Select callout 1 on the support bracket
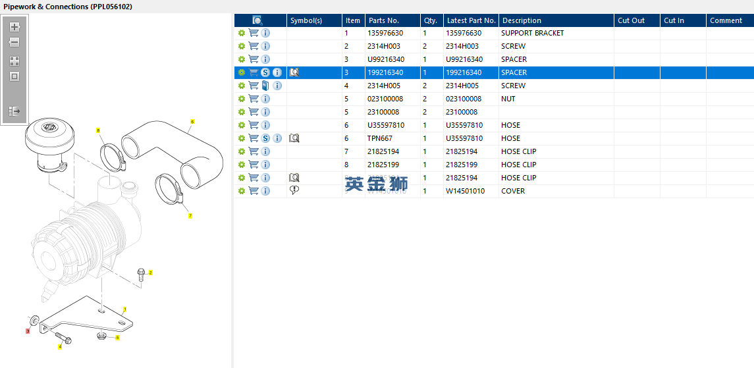This screenshot has height=368, width=754. pyautogui.click(x=126, y=309)
